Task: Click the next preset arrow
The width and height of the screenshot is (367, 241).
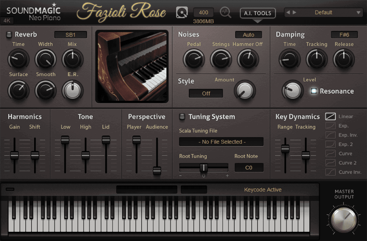Action: (295, 13)
